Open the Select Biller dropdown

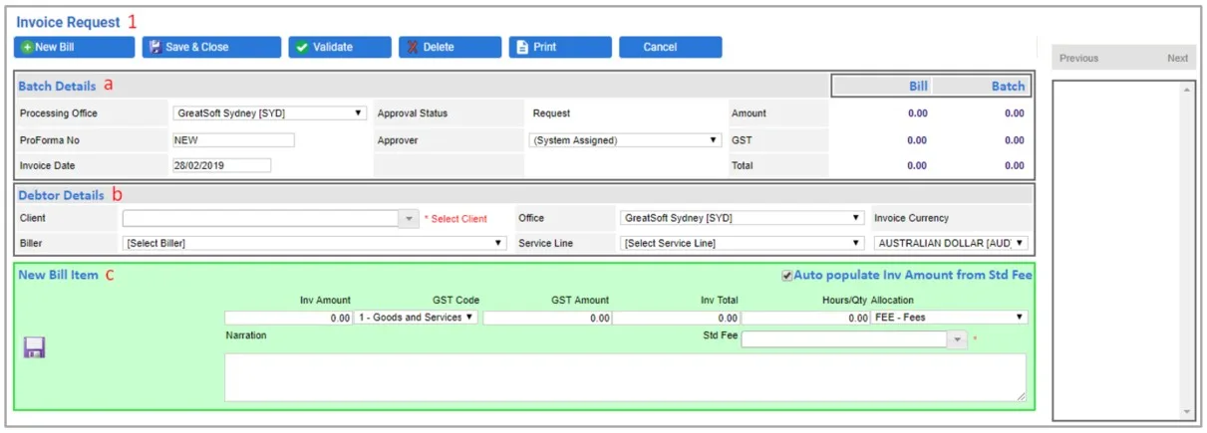click(x=314, y=243)
